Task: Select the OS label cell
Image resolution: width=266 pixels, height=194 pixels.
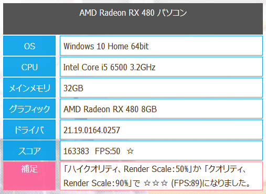Action: click(29, 46)
